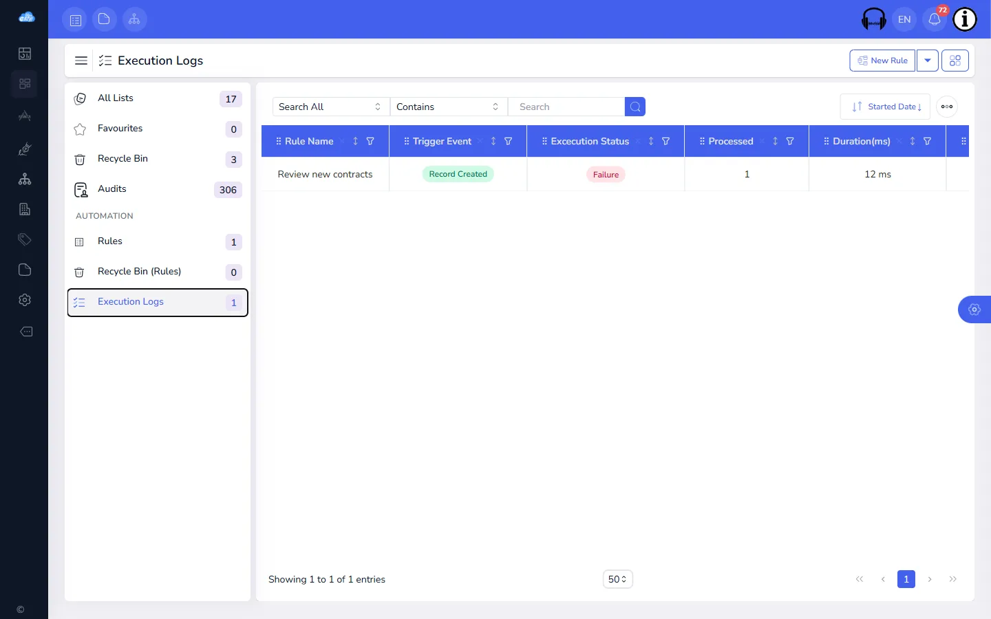991x619 pixels.
Task: Sort the Duration(ms) column
Action: [913, 141]
